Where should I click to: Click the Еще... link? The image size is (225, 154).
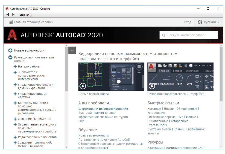pos(83,121)
